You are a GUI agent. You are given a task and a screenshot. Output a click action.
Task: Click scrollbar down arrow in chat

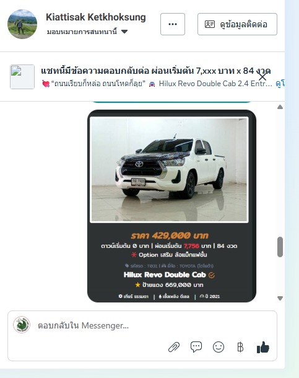(x=280, y=298)
